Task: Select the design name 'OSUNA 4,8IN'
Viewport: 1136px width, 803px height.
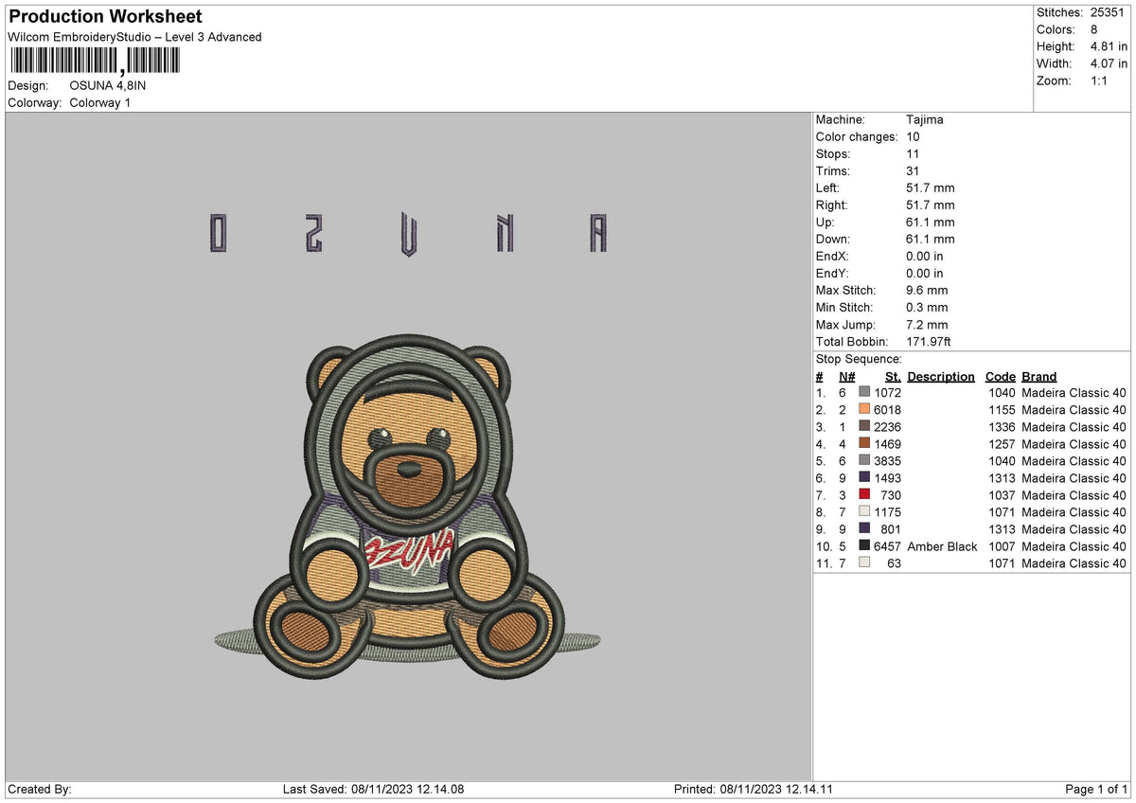Action: click(x=108, y=85)
